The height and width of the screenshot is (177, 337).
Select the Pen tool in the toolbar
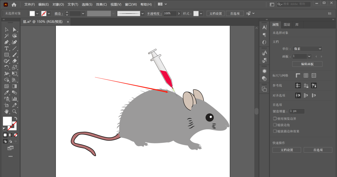(x=7, y=42)
